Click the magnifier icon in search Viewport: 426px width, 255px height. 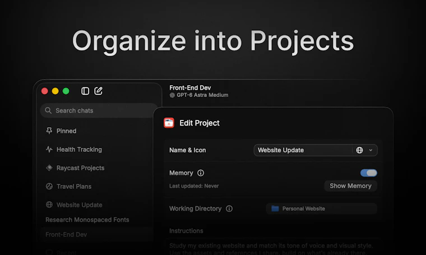point(48,110)
